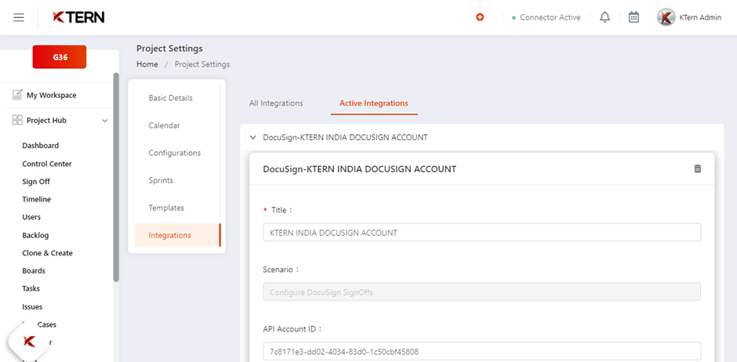Viewport: 737px width, 362px height.
Task: Open Calendar settings section
Action: (165, 125)
